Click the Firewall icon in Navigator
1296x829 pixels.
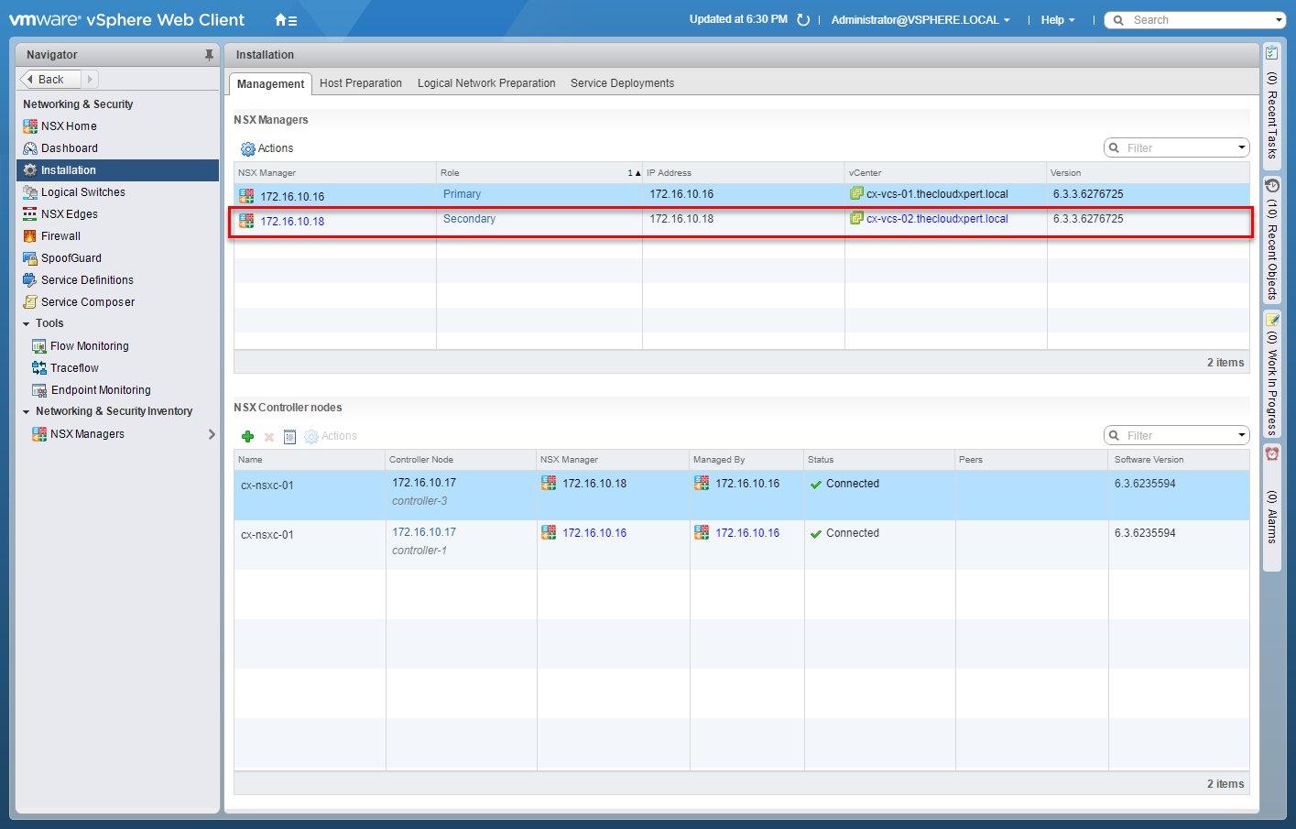30,236
